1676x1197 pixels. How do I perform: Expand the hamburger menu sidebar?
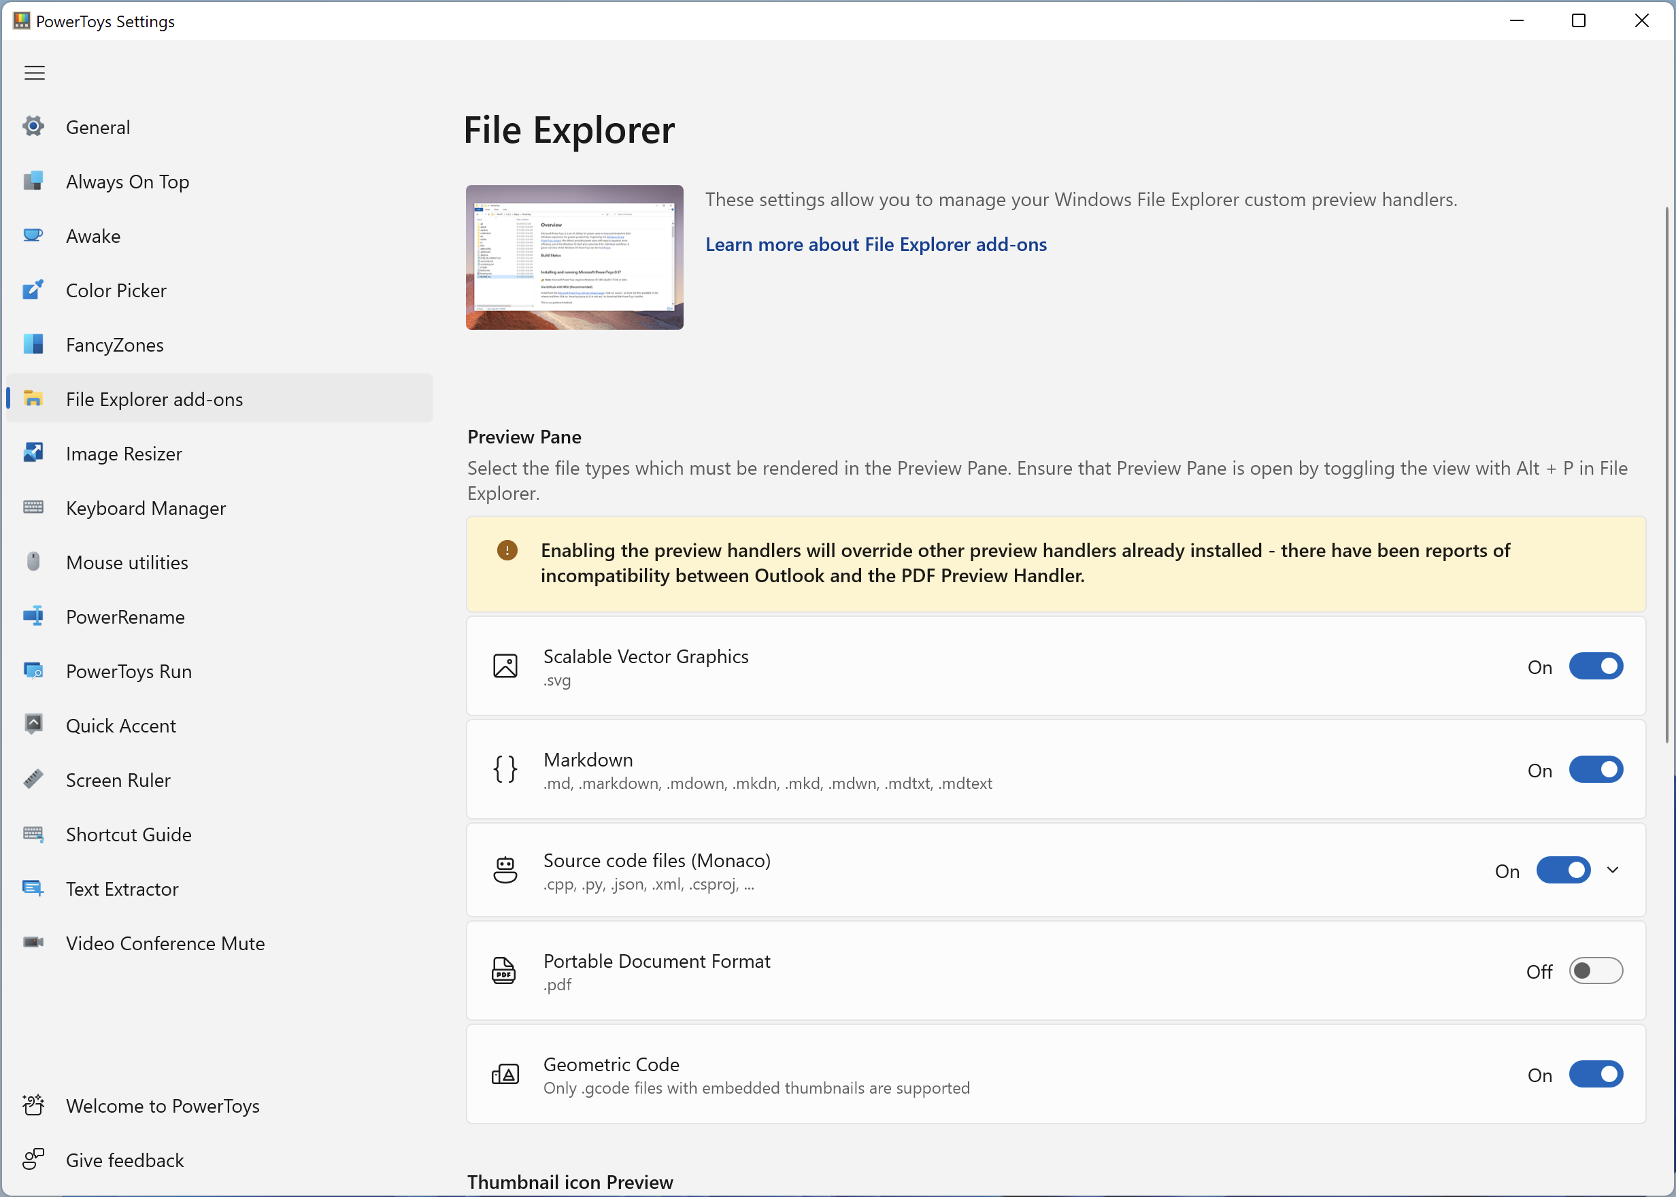tap(34, 73)
